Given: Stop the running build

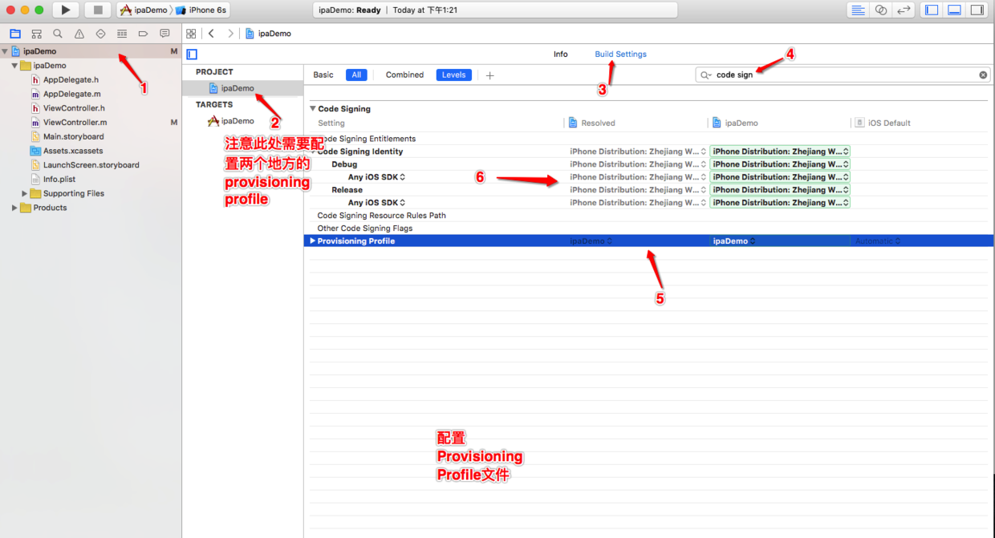Looking at the screenshot, I should tap(98, 10).
